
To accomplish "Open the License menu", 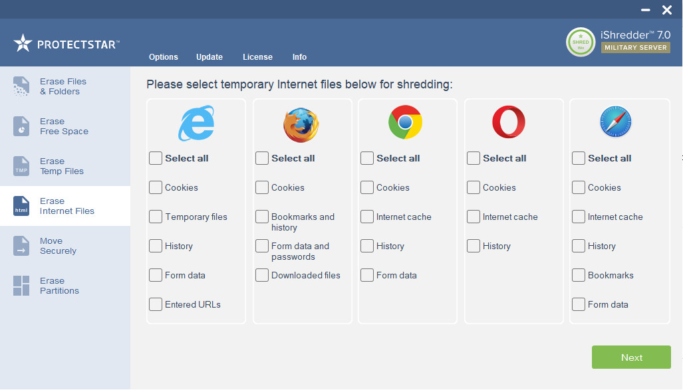I will coord(257,57).
